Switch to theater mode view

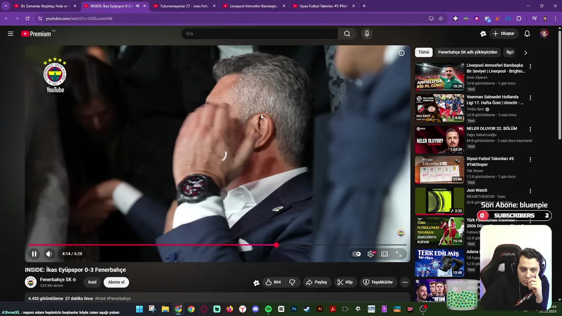coord(385,254)
